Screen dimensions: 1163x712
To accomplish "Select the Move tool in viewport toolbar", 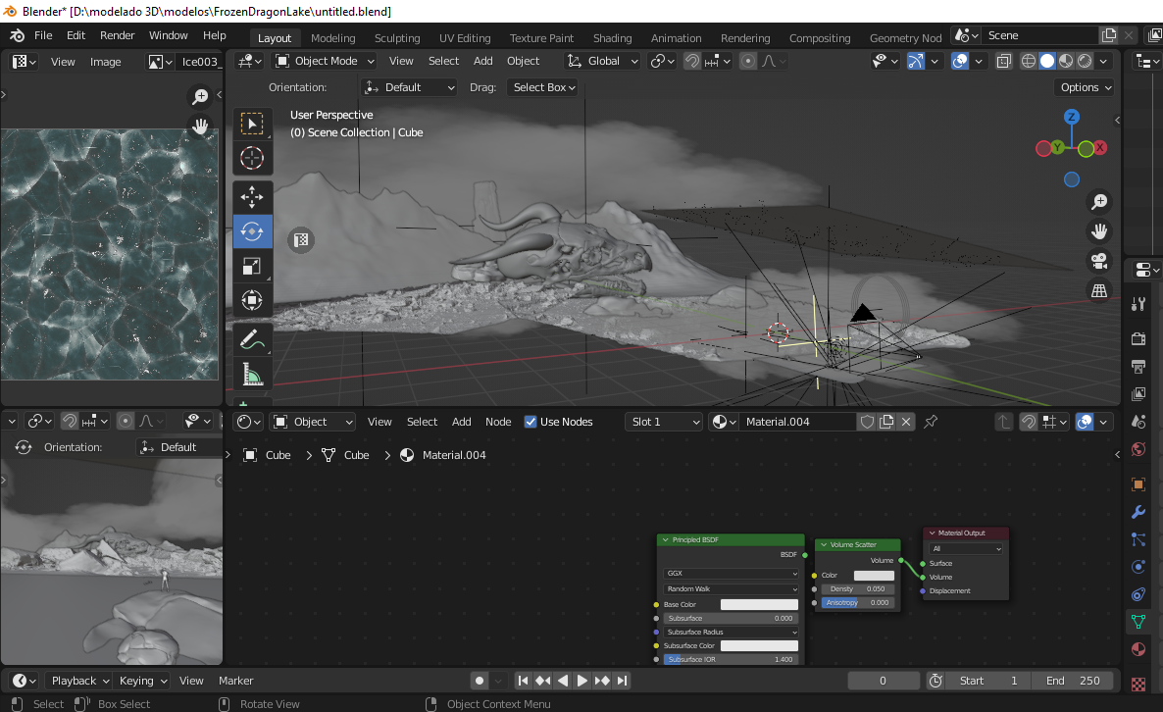I will (x=252, y=197).
